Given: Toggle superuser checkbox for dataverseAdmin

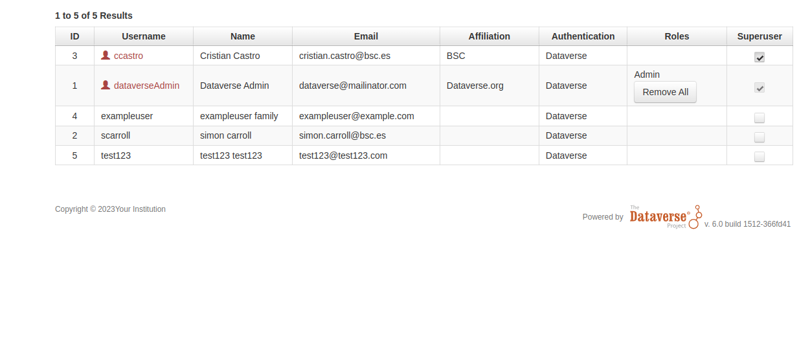Looking at the screenshot, I should [760, 87].
